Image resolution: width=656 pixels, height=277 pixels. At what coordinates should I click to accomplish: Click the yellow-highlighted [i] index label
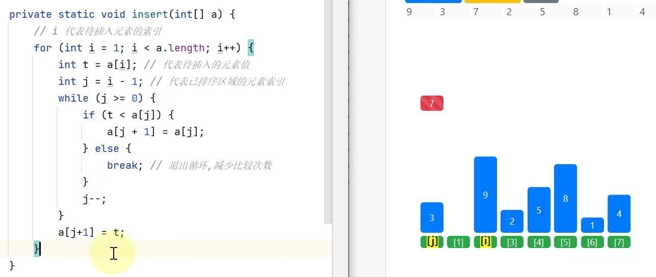pyautogui.click(x=485, y=242)
